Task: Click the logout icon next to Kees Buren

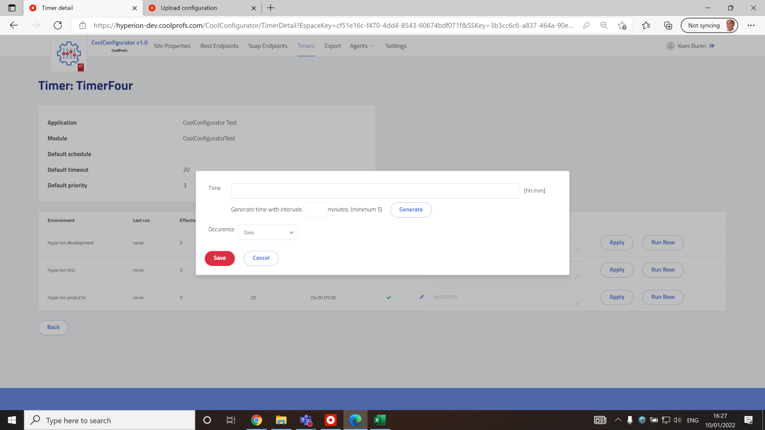Action: tap(711, 45)
